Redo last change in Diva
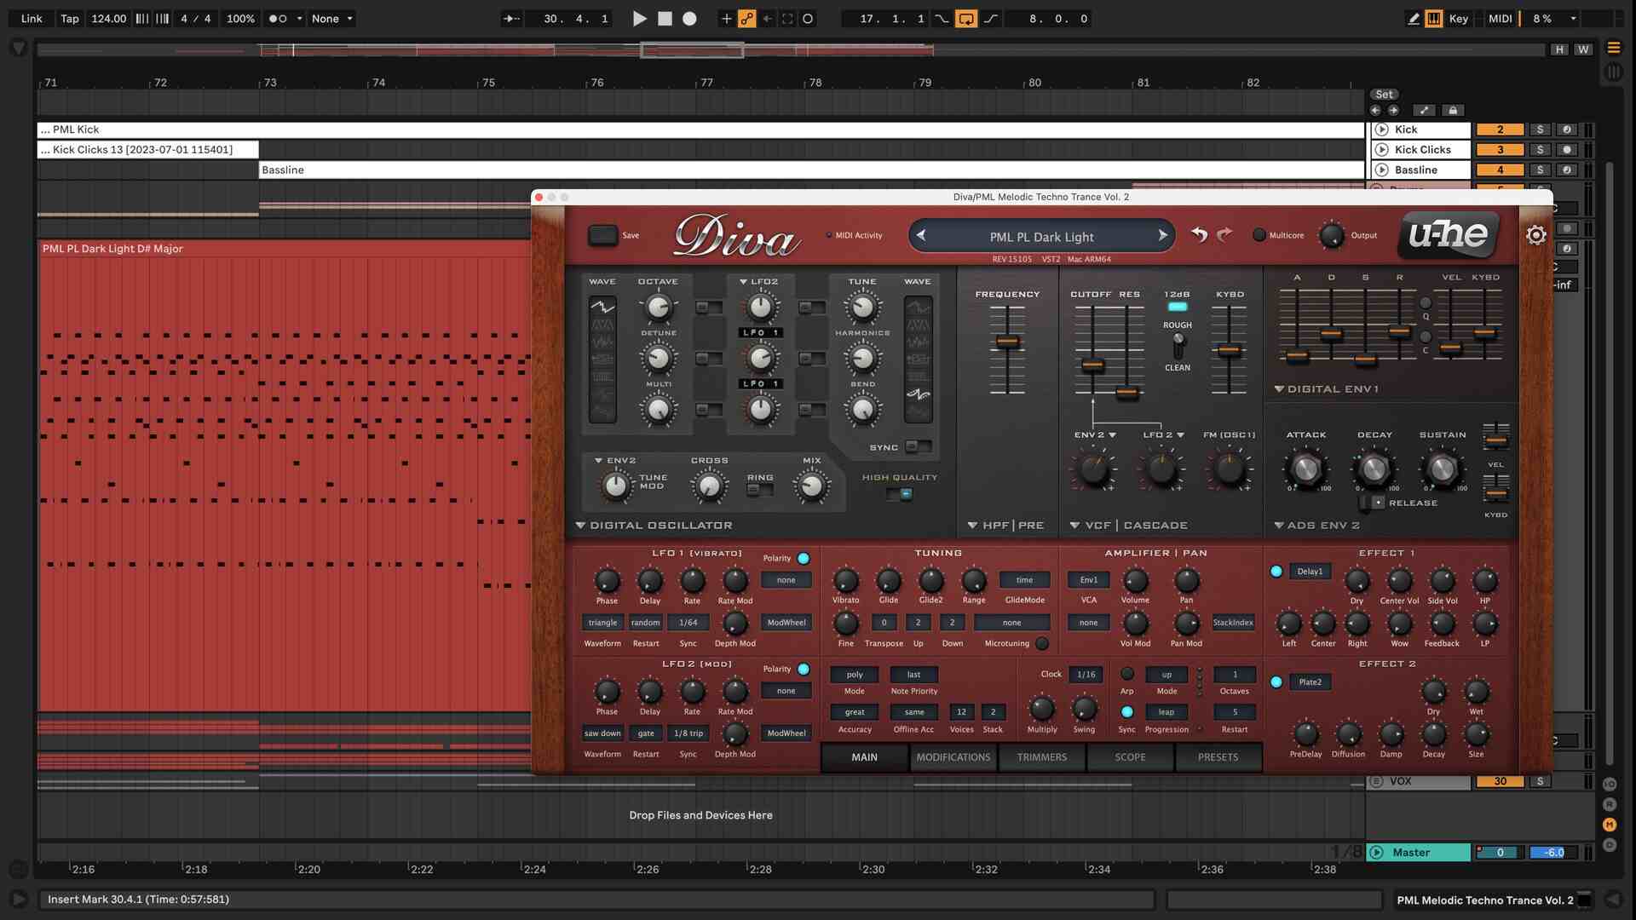This screenshot has width=1636, height=920. click(x=1224, y=234)
